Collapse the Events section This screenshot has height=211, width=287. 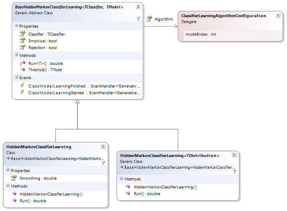[16, 77]
